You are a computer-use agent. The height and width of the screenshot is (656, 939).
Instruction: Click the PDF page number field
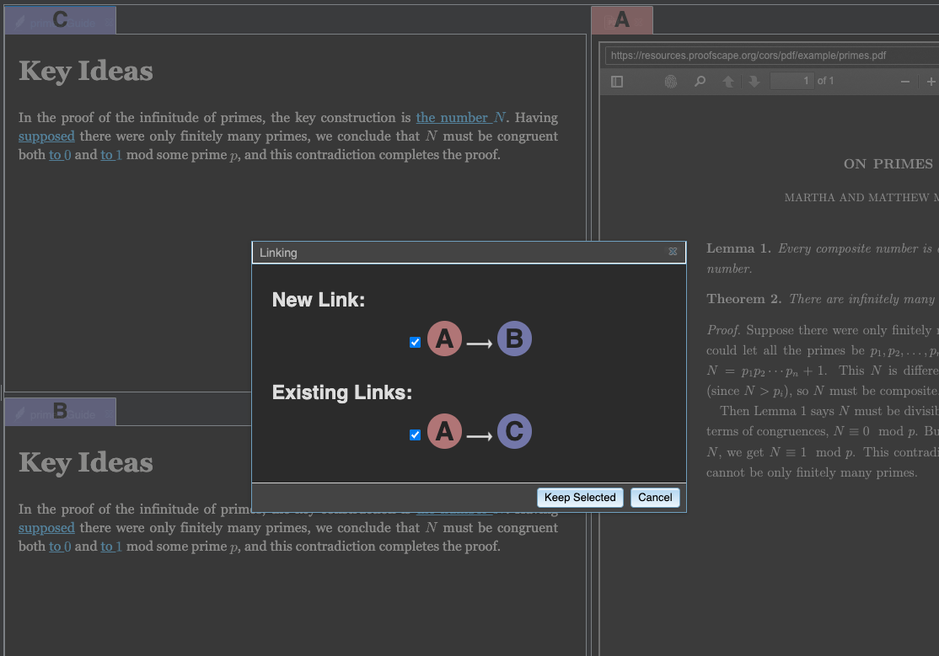pos(791,81)
